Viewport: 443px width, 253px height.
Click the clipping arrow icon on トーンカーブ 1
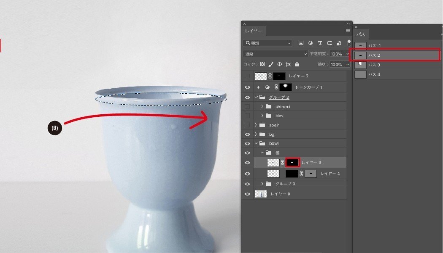259,87
